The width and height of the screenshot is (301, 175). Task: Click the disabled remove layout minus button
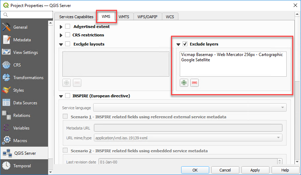[x=77, y=83]
